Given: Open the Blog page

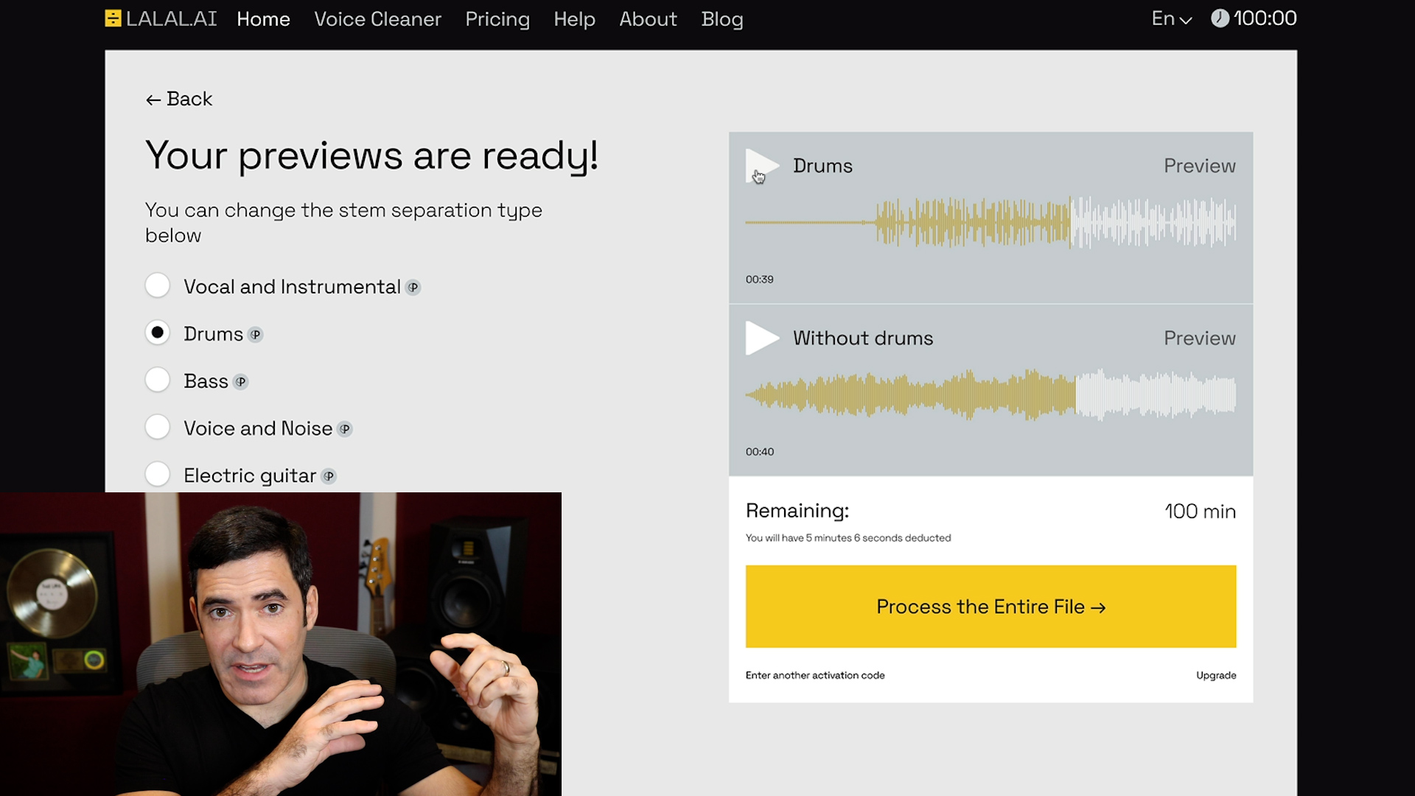Looking at the screenshot, I should click(x=722, y=19).
